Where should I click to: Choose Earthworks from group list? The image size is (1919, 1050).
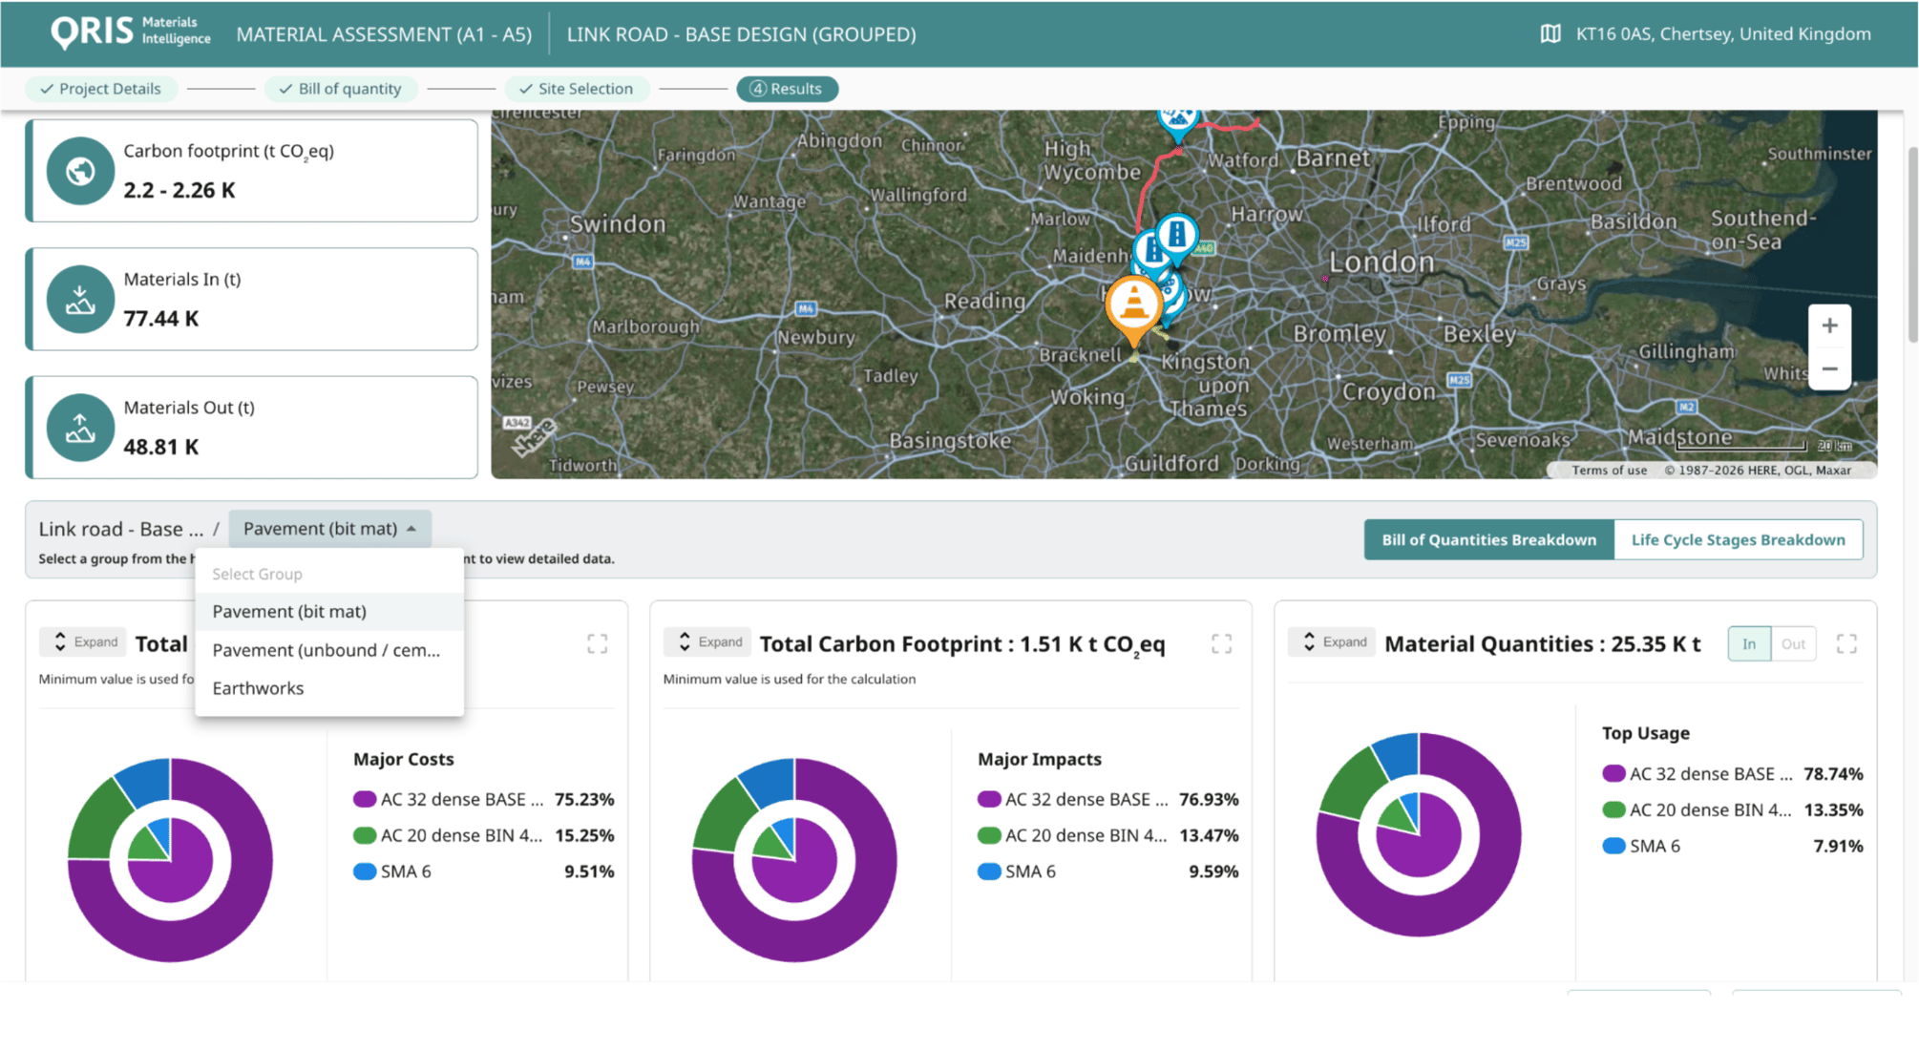pos(329,687)
